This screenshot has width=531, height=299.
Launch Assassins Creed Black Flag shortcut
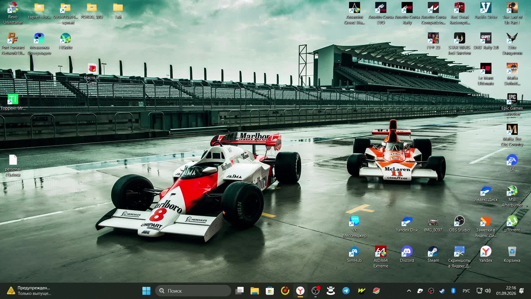coord(354,13)
